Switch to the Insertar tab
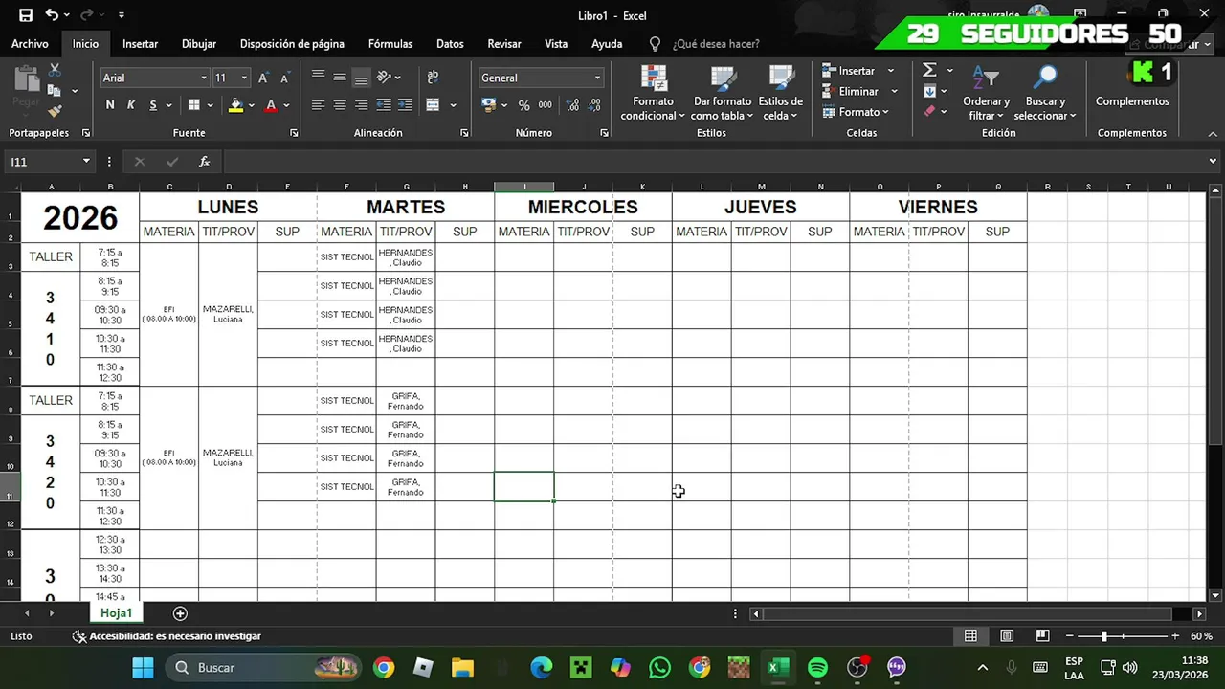This screenshot has height=689, width=1225. pos(141,44)
